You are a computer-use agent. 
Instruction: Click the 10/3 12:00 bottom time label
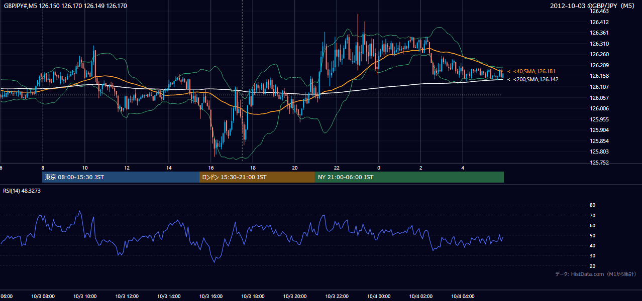[127, 296]
